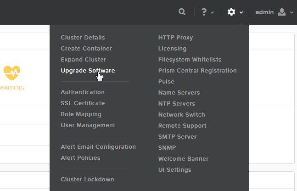The image size is (297, 191).
Task: Choose Create Container option
Action: pos(86,49)
